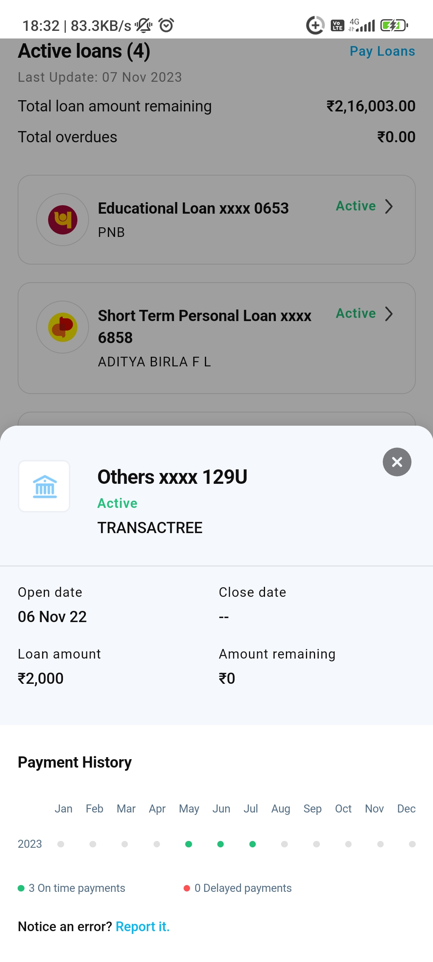Tap the January 2023 grey payment dot
This screenshot has height=962, width=433.
(61, 844)
